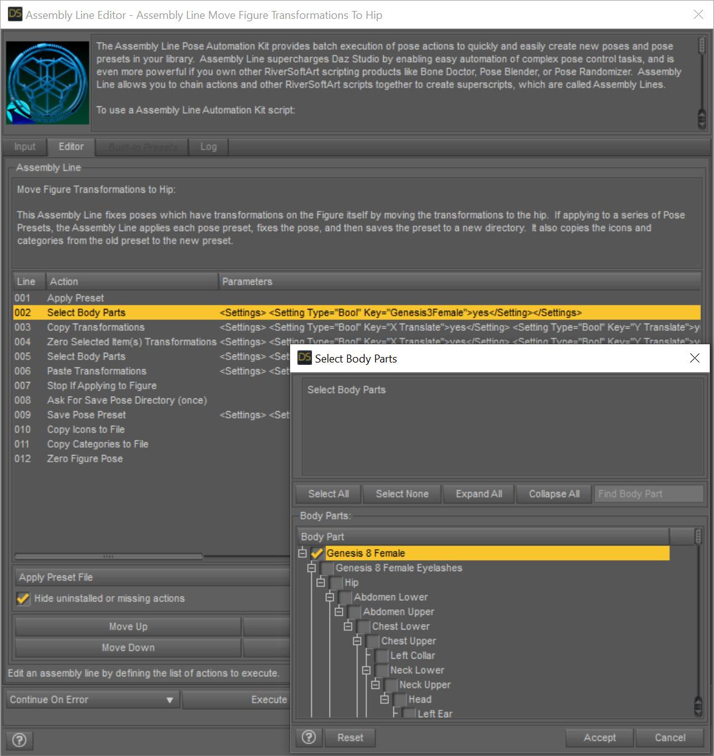Check the Left Ear box

pos(409,713)
